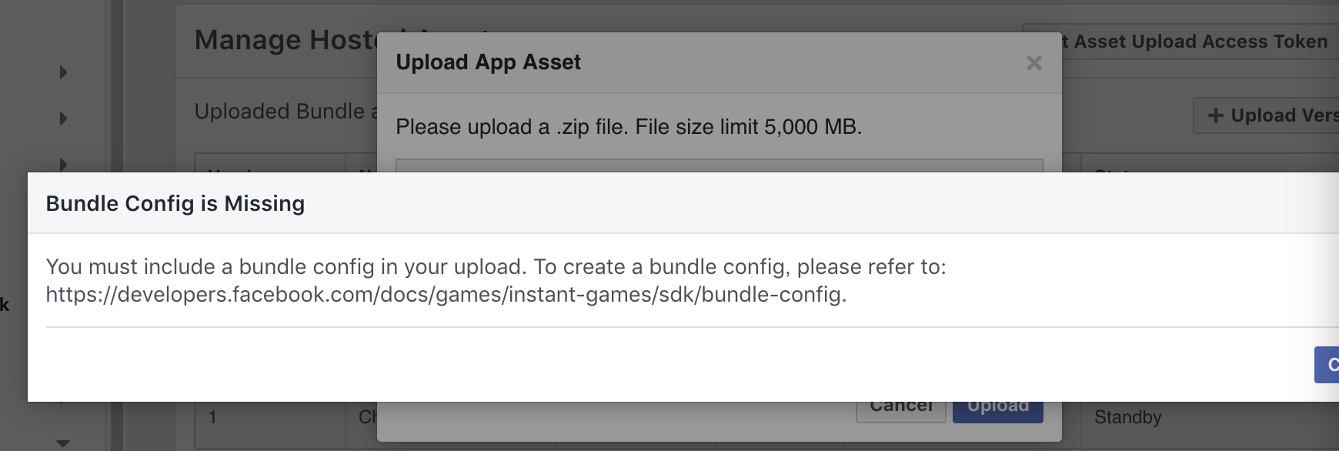Dismiss the Bundle Config error with blue button
1339x451 pixels.
tap(1328, 365)
